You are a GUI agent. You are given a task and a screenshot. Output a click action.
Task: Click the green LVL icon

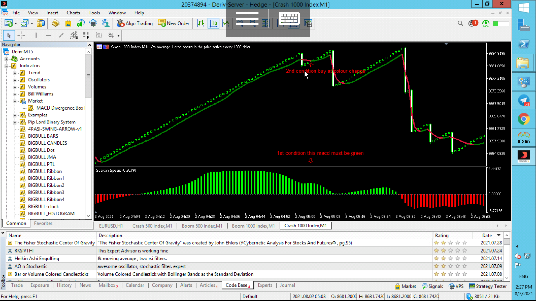486,23
